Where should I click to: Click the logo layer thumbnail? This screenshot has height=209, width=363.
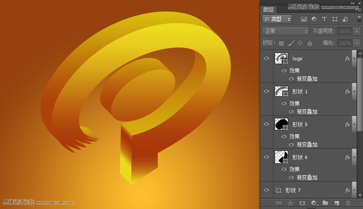(281, 59)
